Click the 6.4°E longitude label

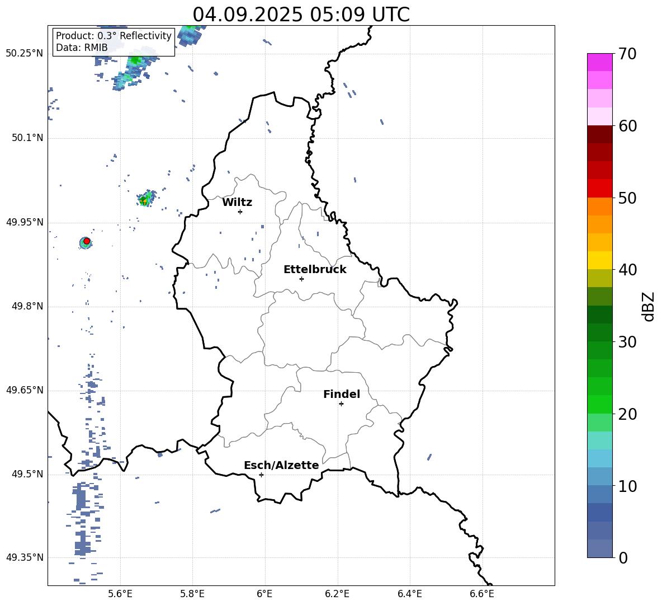tap(409, 594)
